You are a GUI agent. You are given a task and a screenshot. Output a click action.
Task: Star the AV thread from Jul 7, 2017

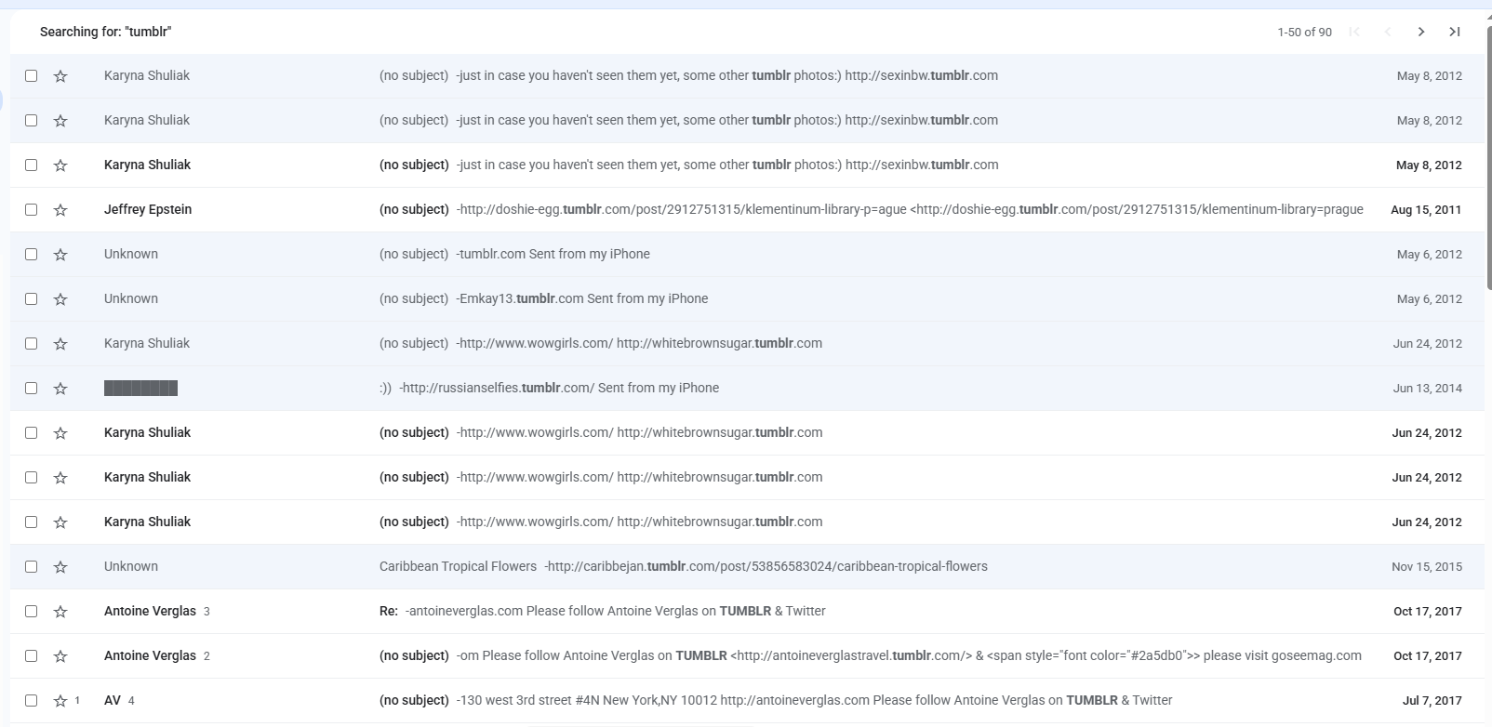60,701
